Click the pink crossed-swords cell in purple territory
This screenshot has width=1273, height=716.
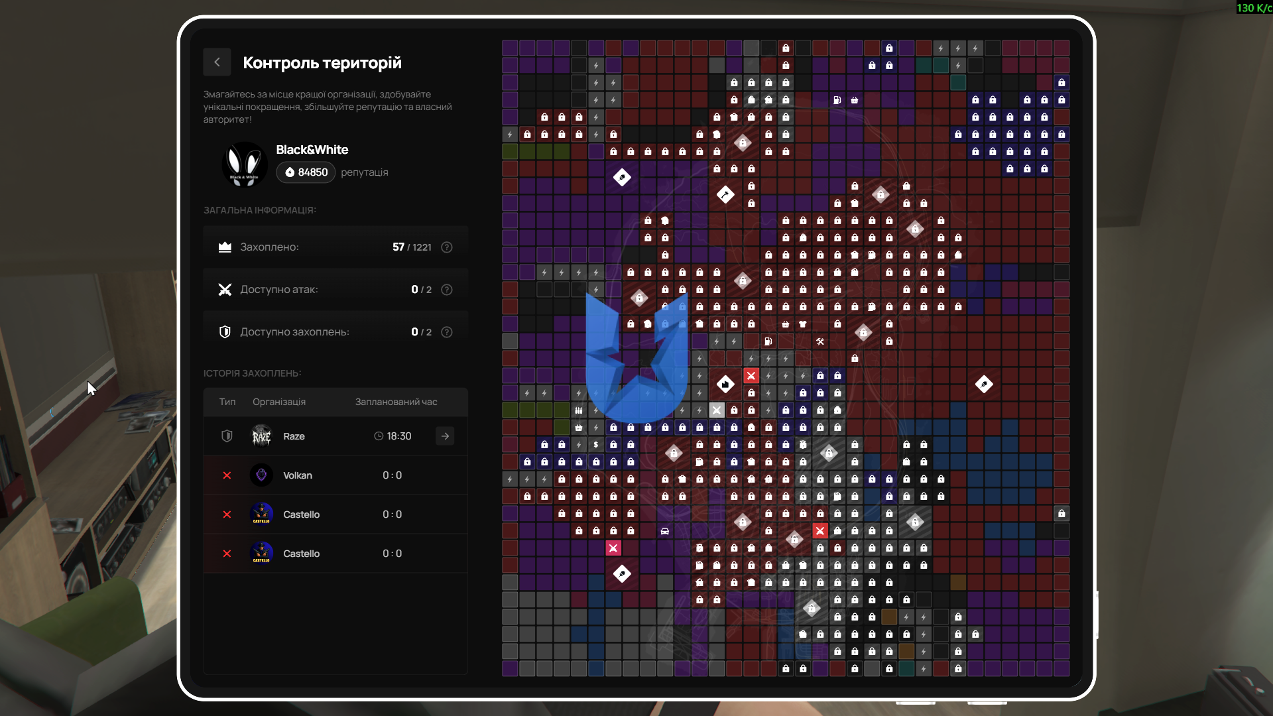point(613,548)
